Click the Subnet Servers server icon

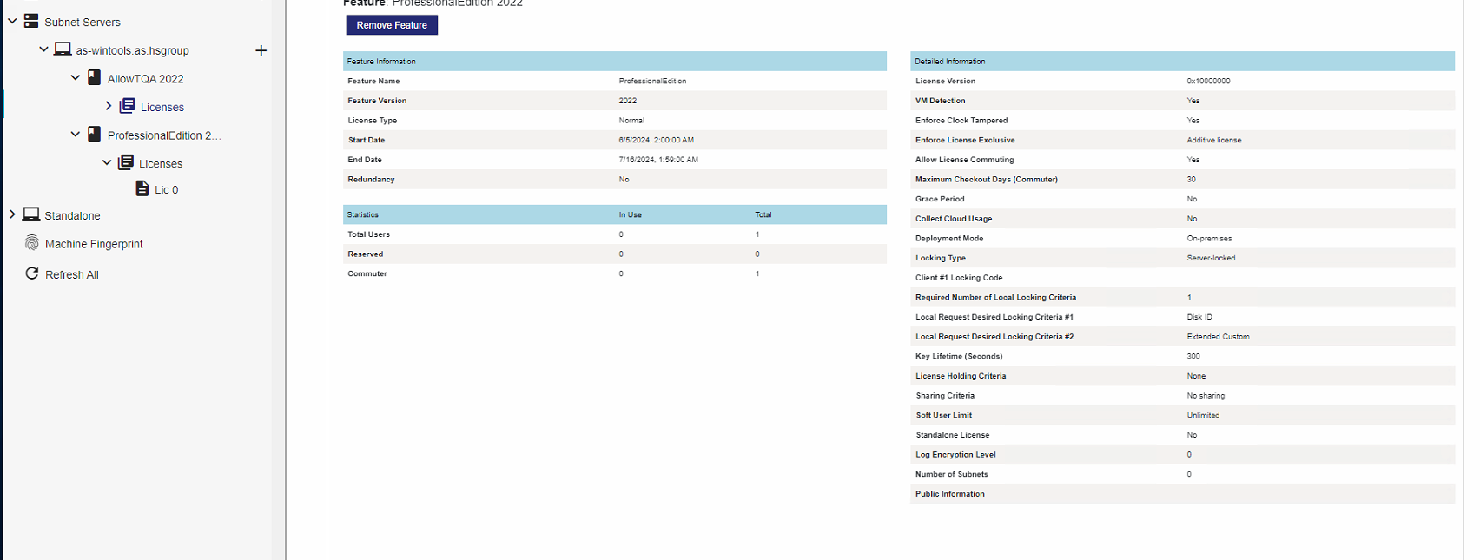pyautogui.click(x=31, y=21)
